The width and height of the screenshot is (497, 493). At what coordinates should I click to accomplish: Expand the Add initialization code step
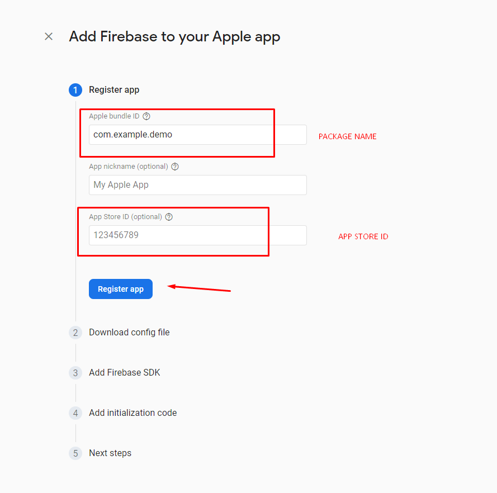tap(132, 413)
